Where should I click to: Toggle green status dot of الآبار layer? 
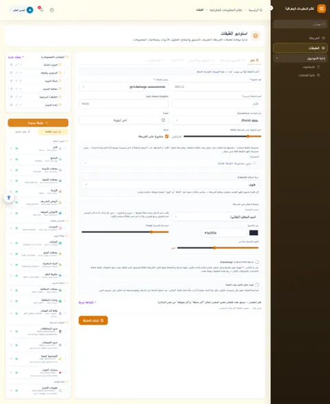16,148
